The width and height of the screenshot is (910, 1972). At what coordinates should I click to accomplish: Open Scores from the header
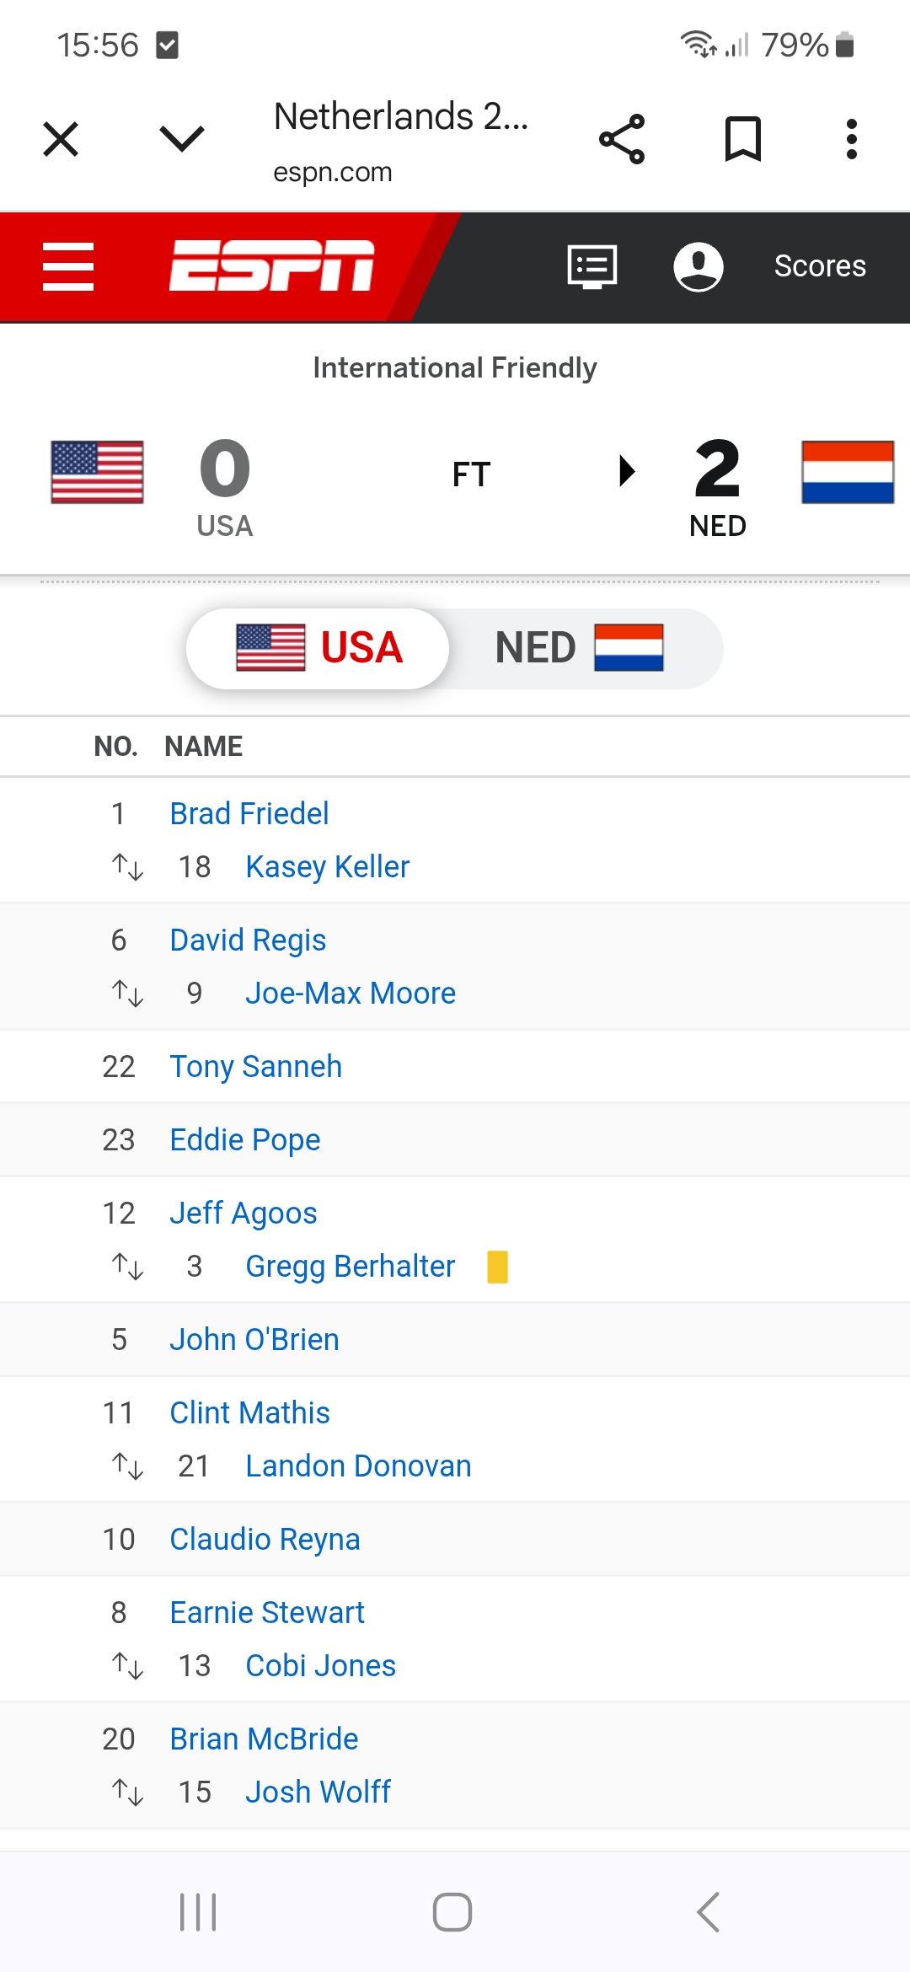coord(820,266)
